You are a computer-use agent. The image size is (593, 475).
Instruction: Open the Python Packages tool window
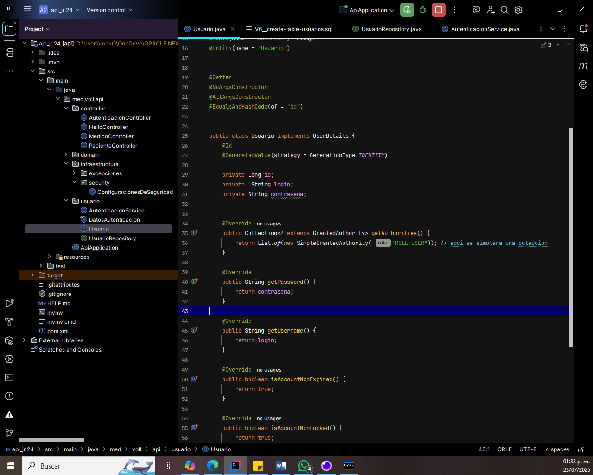(9, 340)
